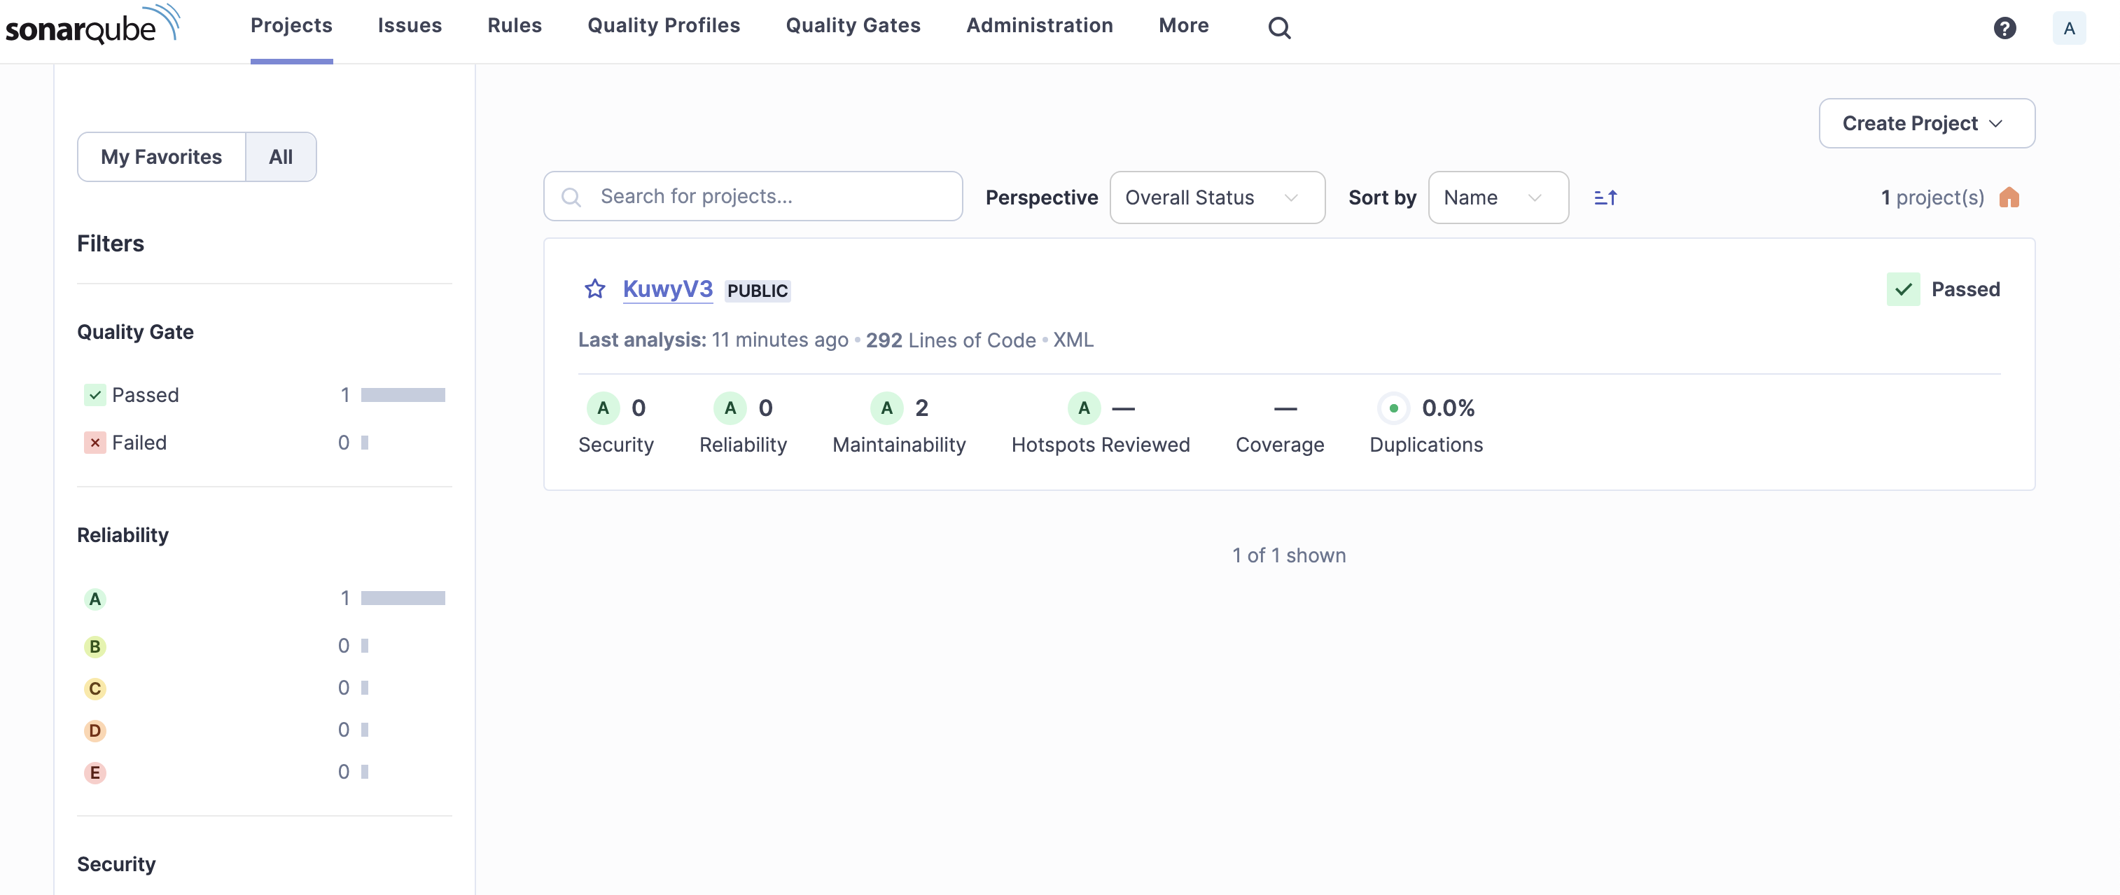The width and height of the screenshot is (2120, 895).
Task: Filter by Passed quality gate
Action: tap(145, 395)
